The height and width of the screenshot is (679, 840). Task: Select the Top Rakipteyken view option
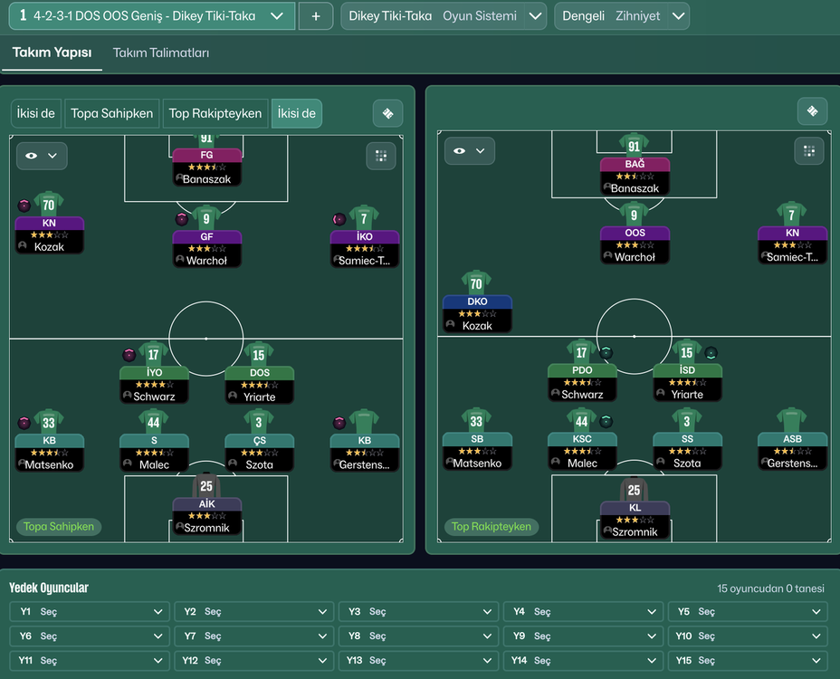[215, 113]
